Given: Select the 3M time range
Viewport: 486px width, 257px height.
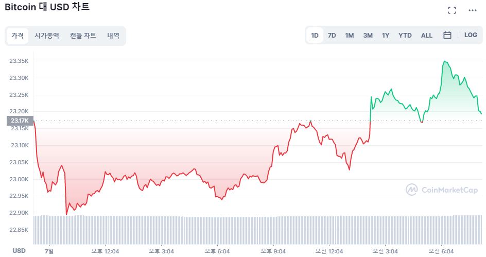Looking at the screenshot, I should tap(368, 36).
